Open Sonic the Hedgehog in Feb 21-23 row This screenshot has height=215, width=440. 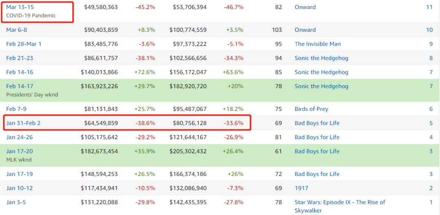(321, 58)
